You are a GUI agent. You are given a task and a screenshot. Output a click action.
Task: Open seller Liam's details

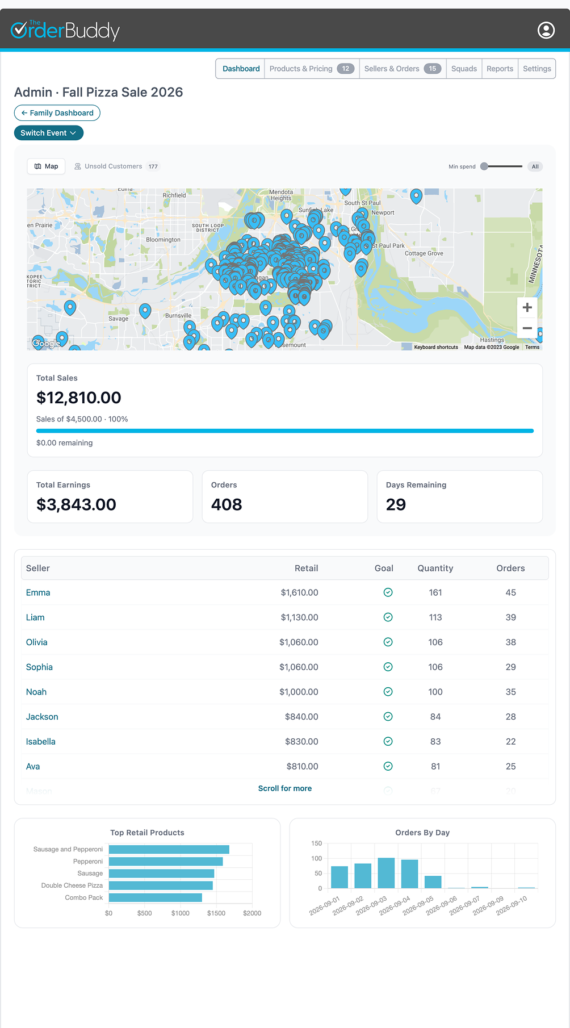(x=35, y=617)
